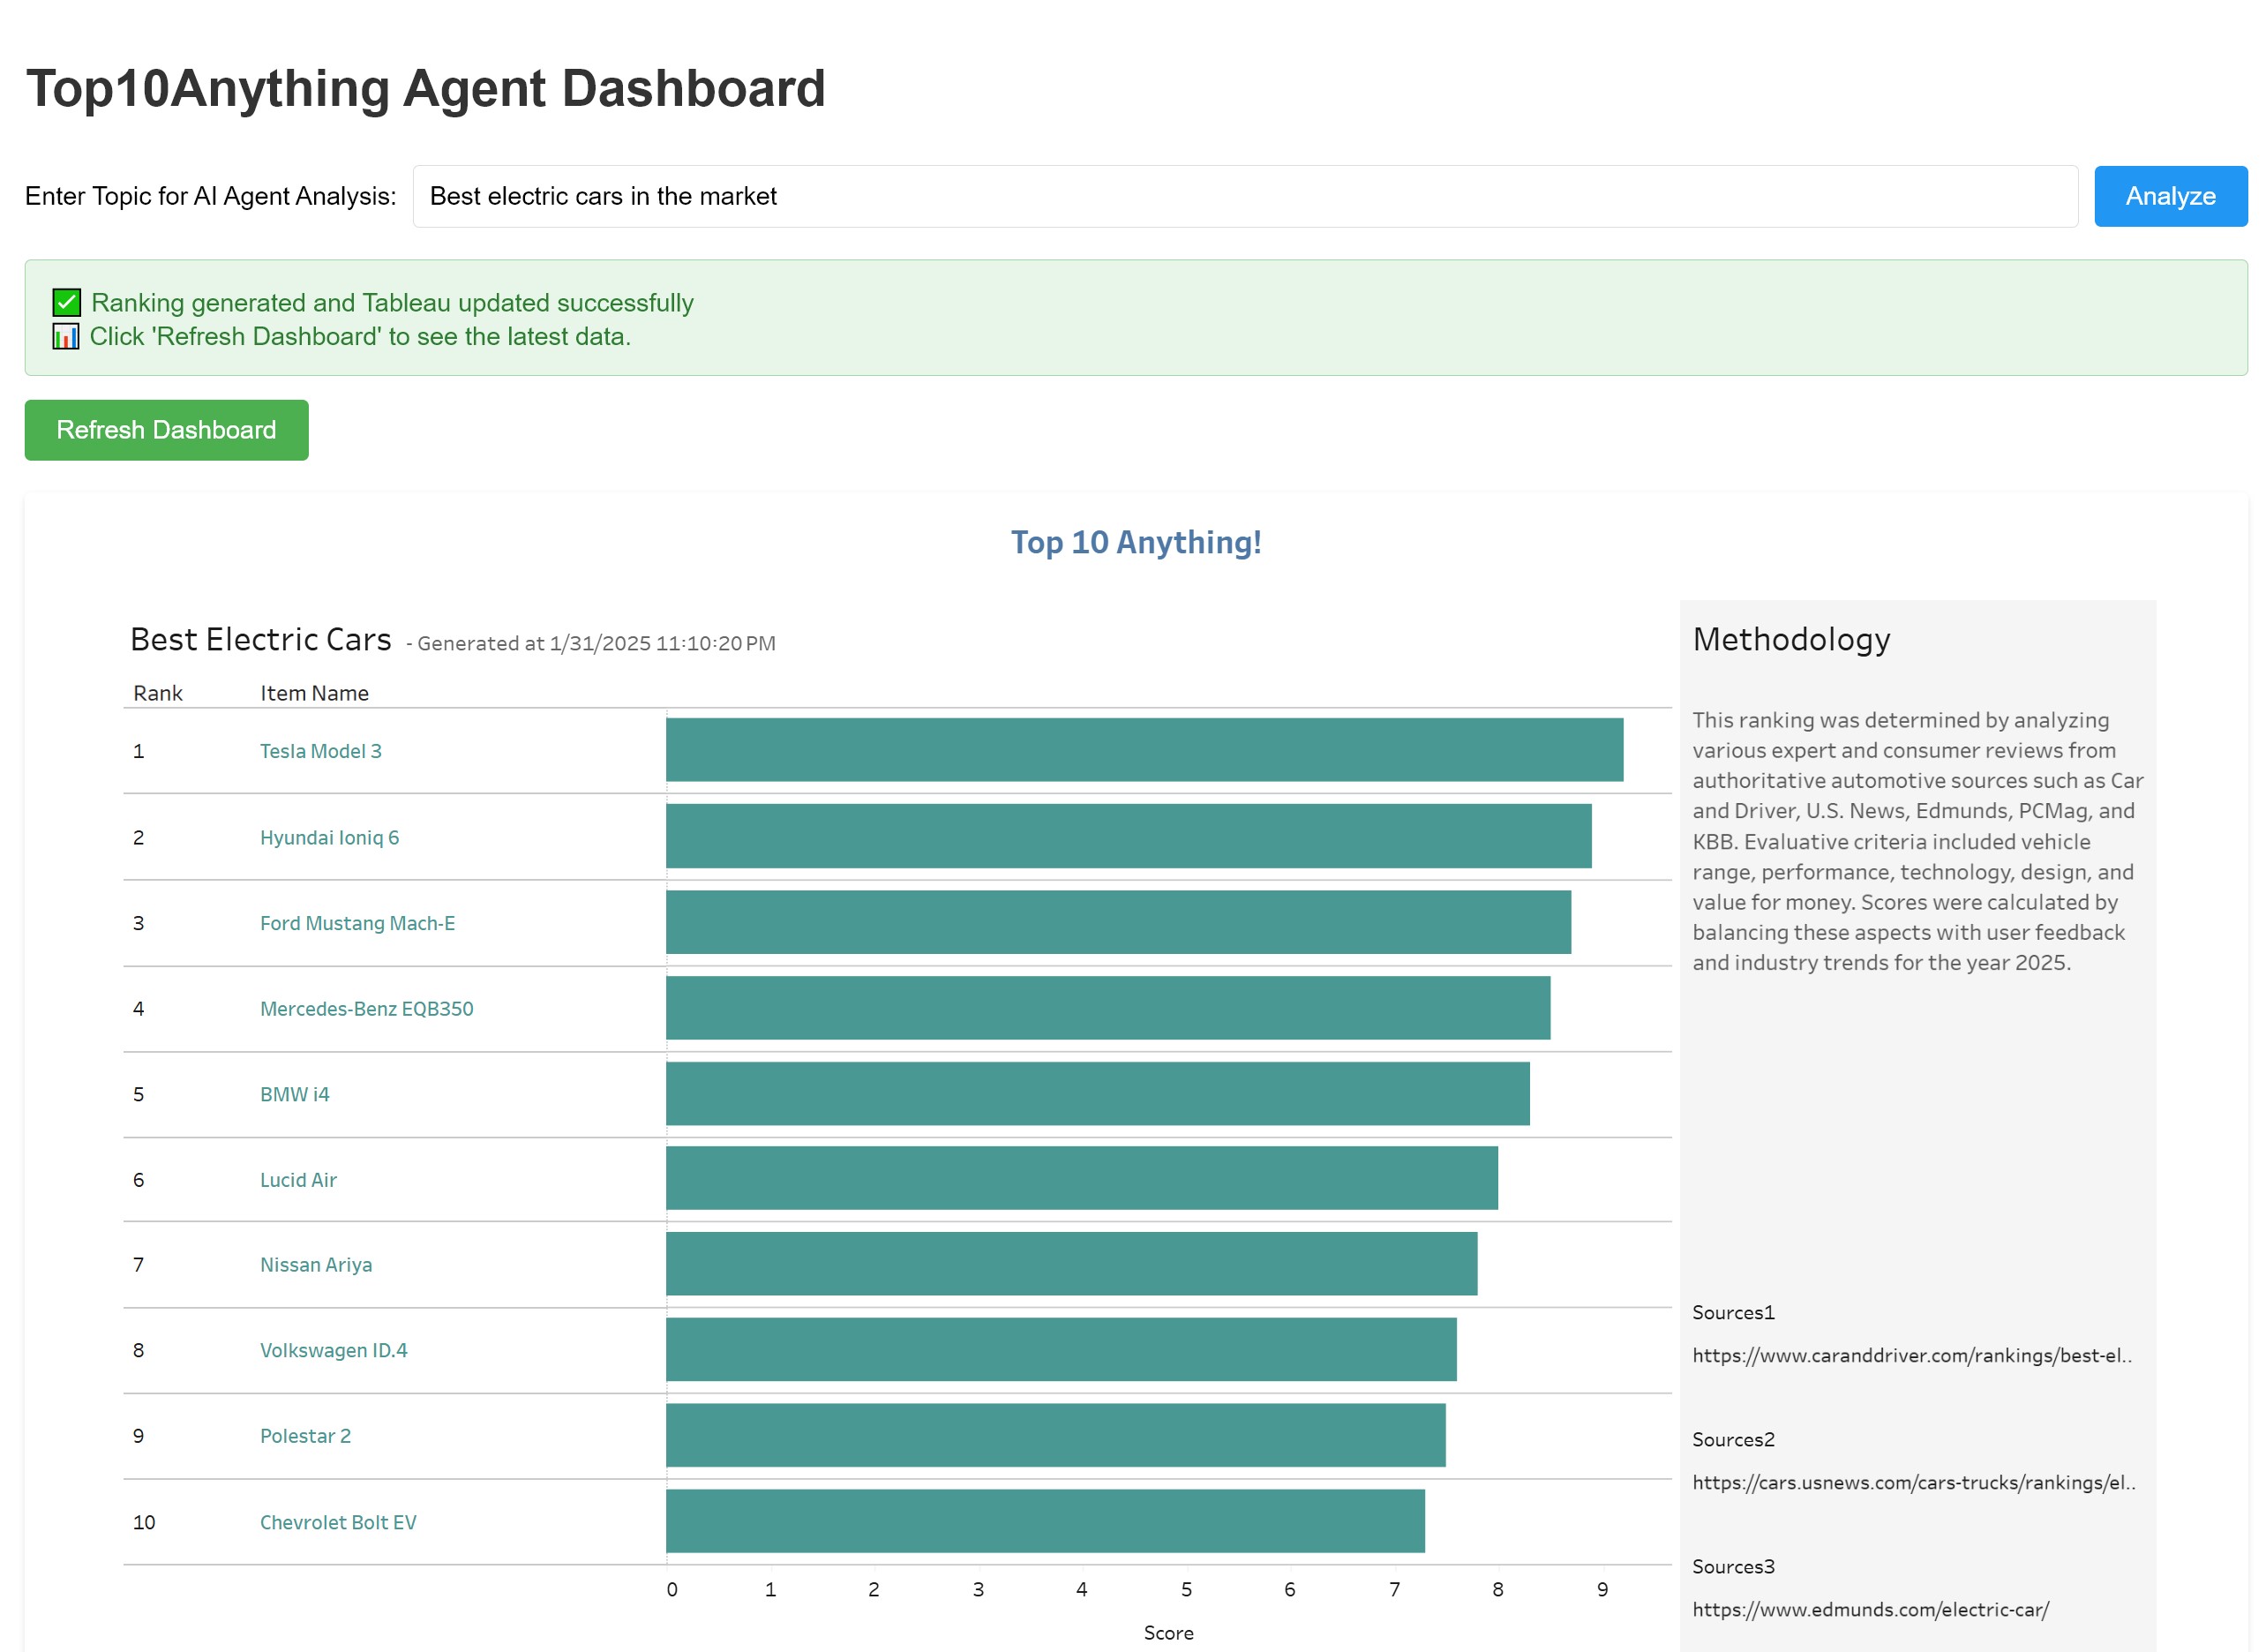Click the Hyundai Ioniq 6 label
This screenshot has height=1652, width=2266.
click(329, 837)
